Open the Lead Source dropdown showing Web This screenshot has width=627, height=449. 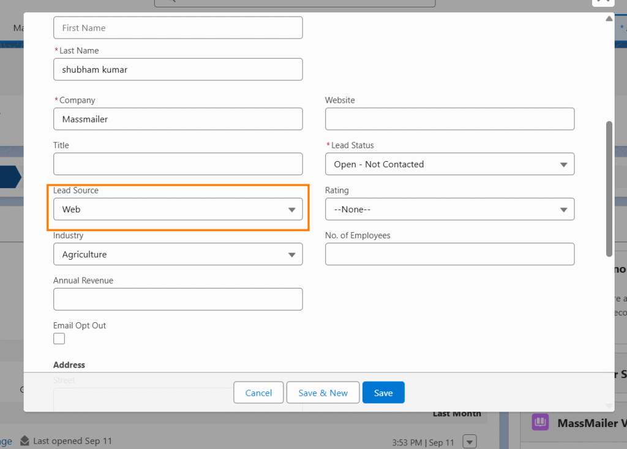pyautogui.click(x=178, y=209)
